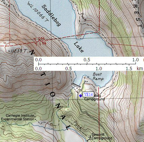Click the km unit label on scale
The image size is (144, 142).
click(x=140, y=69)
